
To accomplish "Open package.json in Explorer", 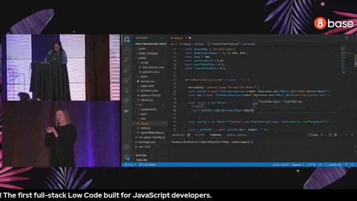I will [x=147, y=142].
